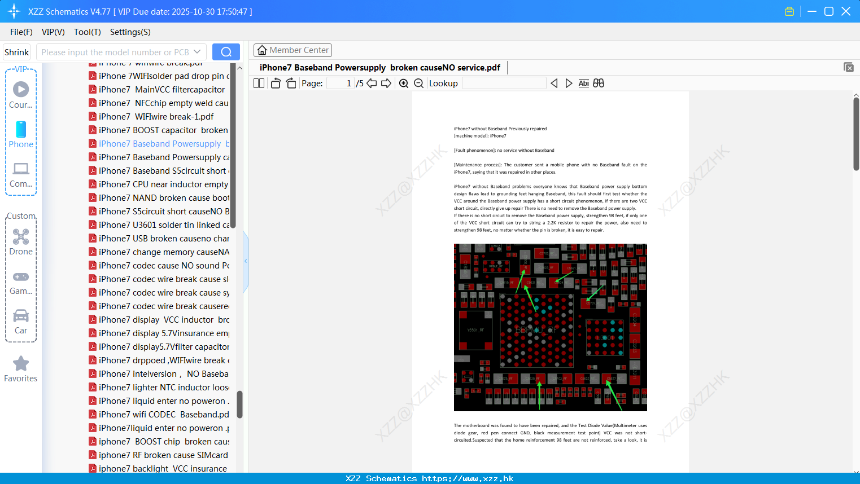Open iPhone7 S5circuit short causeNO file
Image resolution: width=860 pixels, height=484 pixels.
tap(159, 212)
